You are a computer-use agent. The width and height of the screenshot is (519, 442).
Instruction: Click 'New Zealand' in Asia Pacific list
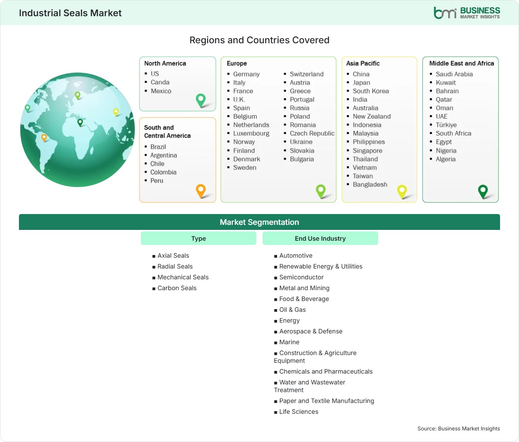point(372,117)
